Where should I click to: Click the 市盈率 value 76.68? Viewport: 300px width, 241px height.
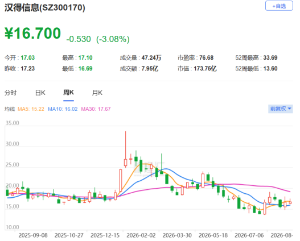pyautogui.click(x=206, y=57)
